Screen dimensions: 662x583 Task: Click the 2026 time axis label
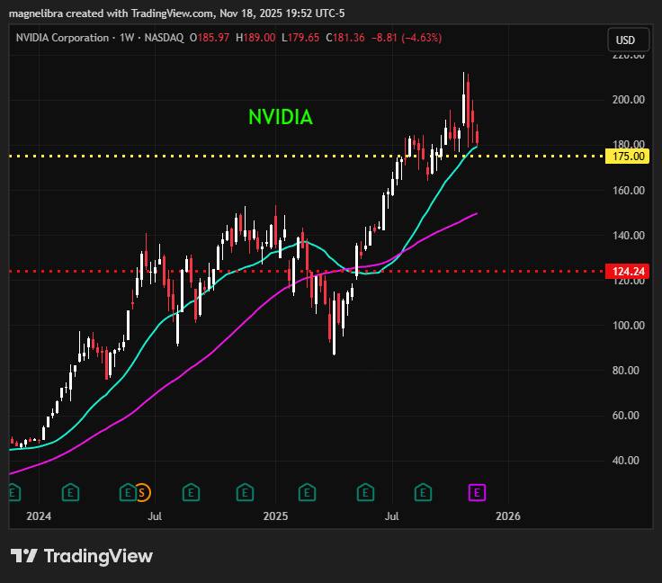pyautogui.click(x=508, y=516)
